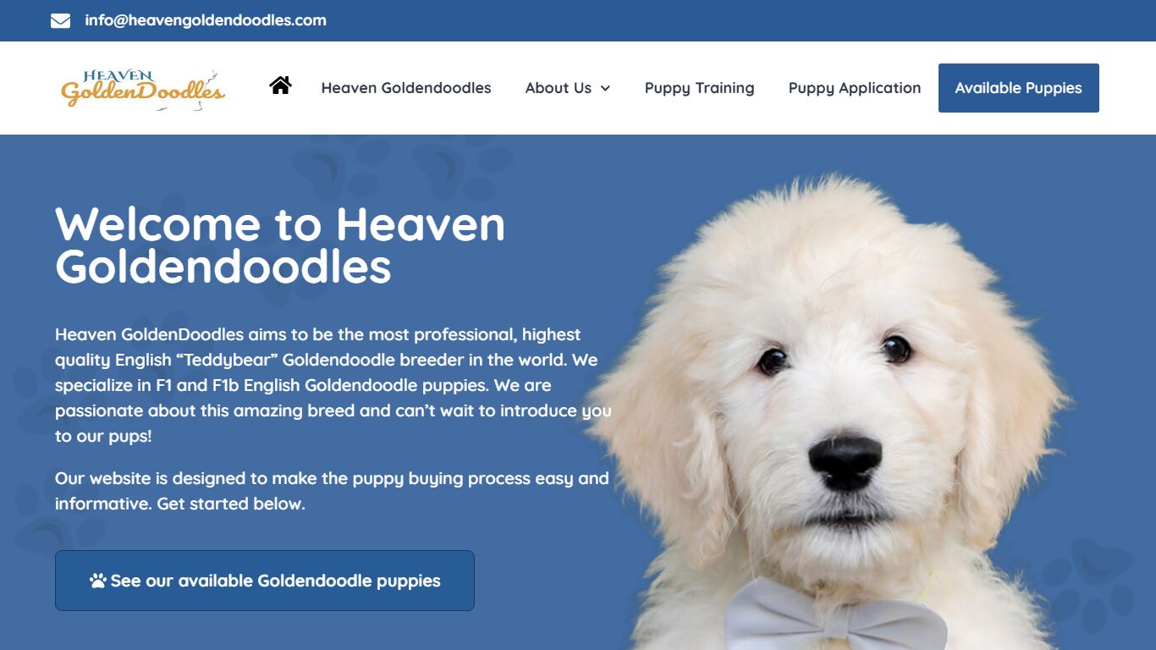
Task: Click the Welcome to Heaven Goldendoodles heading
Action: (280, 245)
